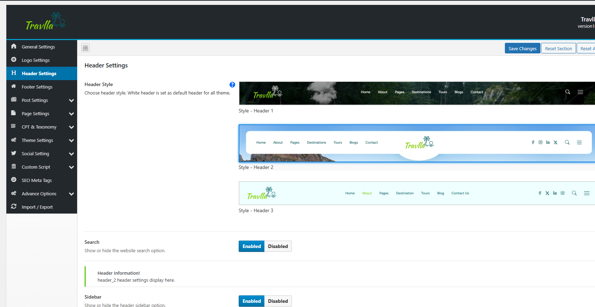Screen dimensions: 595x307
Task: Expand the Post Settings submenu arrow
Action: pos(71,100)
